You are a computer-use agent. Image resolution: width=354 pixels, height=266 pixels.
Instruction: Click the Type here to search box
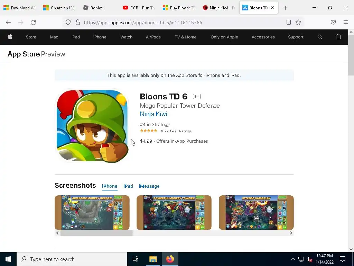(72, 259)
